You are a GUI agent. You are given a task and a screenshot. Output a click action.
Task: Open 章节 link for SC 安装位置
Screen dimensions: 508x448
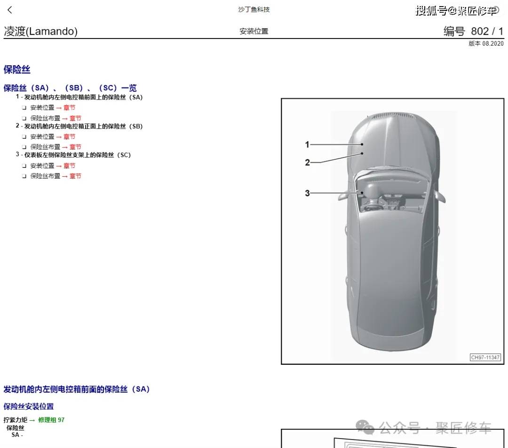tap(69, 166)
